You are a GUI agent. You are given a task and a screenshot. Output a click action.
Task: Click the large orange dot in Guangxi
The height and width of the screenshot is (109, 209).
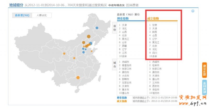78,77
